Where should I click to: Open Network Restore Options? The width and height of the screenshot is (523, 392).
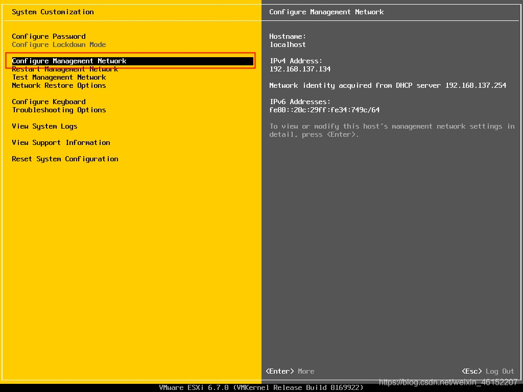(58, 85)
